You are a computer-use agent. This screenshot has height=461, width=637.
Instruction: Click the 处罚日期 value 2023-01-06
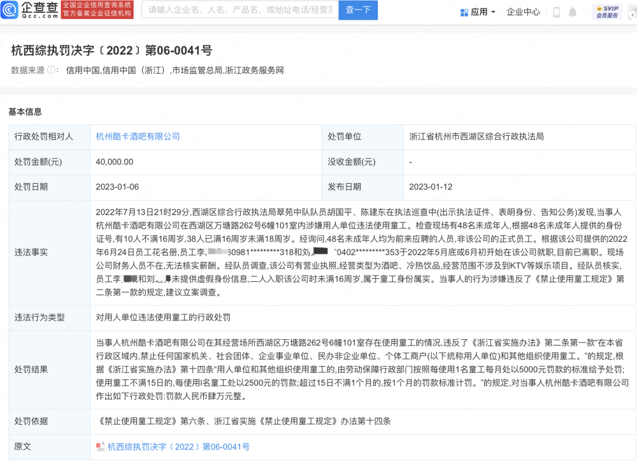pyautogui.click(x=117, y=187)
